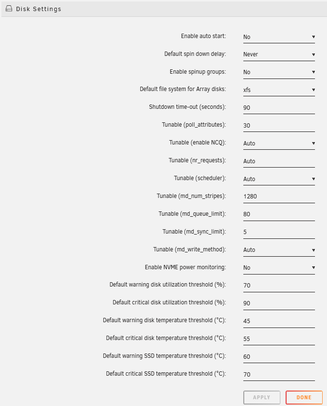Expand the Enable spinup groups selector
Image resolution: width=327 pixels, height=406 pixels.
[279, 72]
